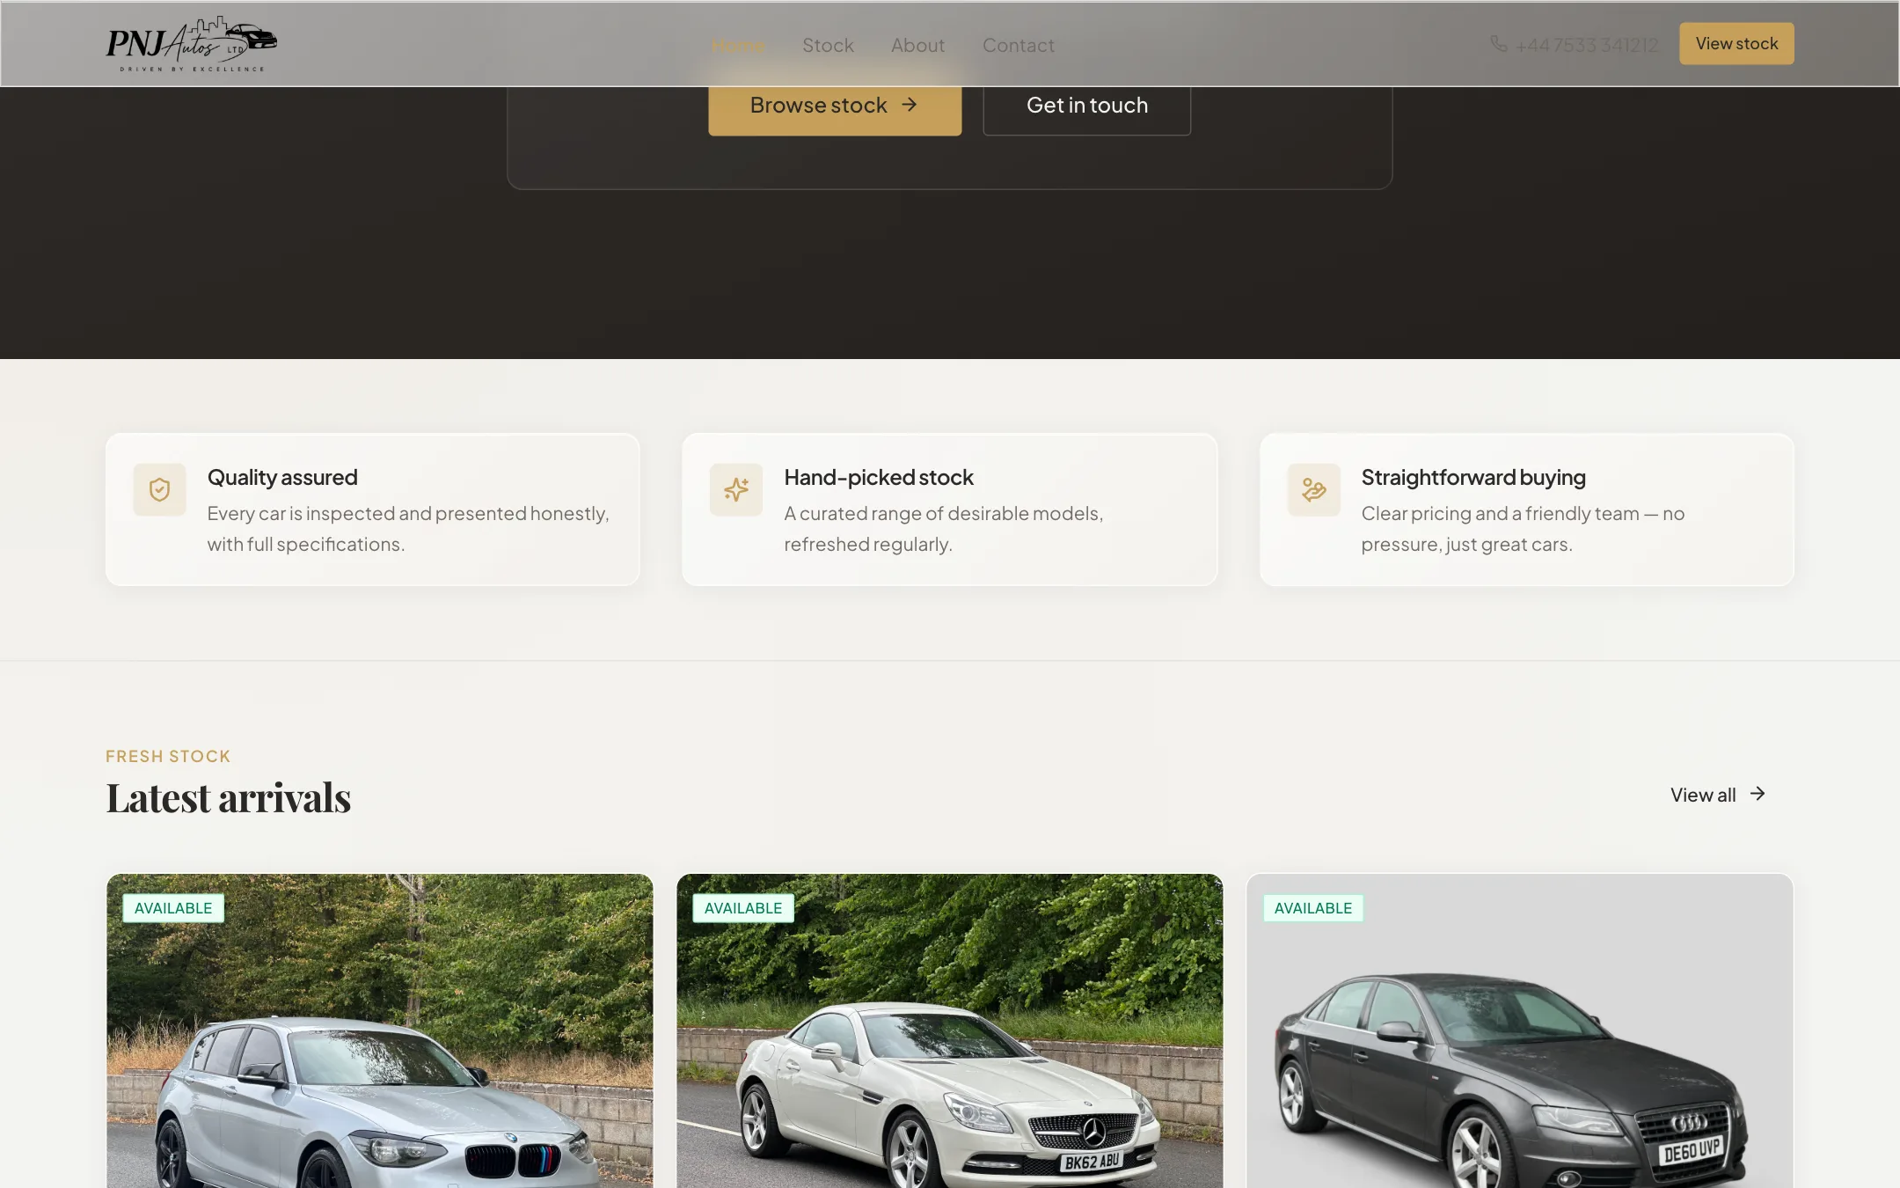This screenshot has width=1900, height=1188.
Task: Open the grey Audi DE60 UVP listing
Action: [x=1520, y=1030]
